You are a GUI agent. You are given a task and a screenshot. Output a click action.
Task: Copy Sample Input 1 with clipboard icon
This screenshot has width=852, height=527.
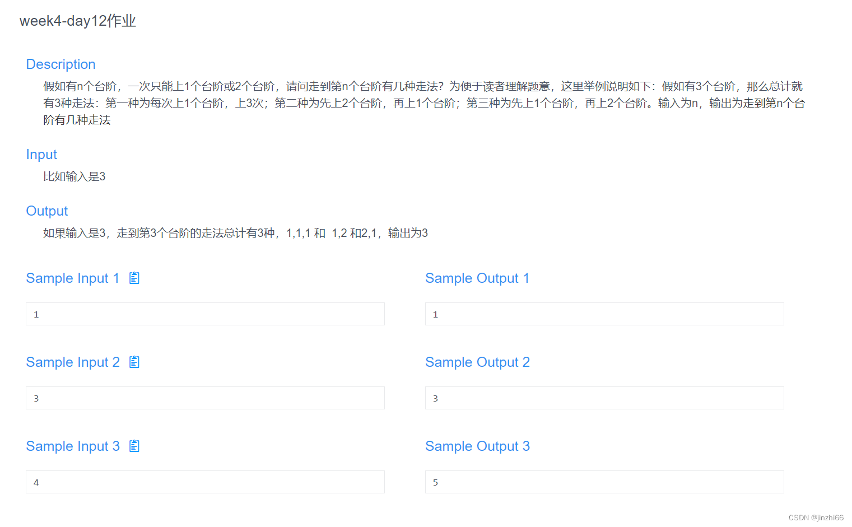coord(134,278)
